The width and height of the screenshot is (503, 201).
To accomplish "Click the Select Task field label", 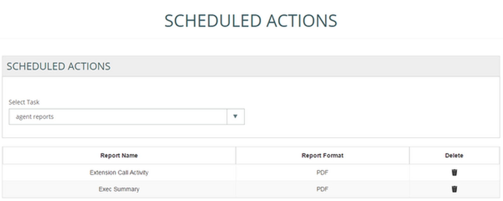I will point(24,102).
